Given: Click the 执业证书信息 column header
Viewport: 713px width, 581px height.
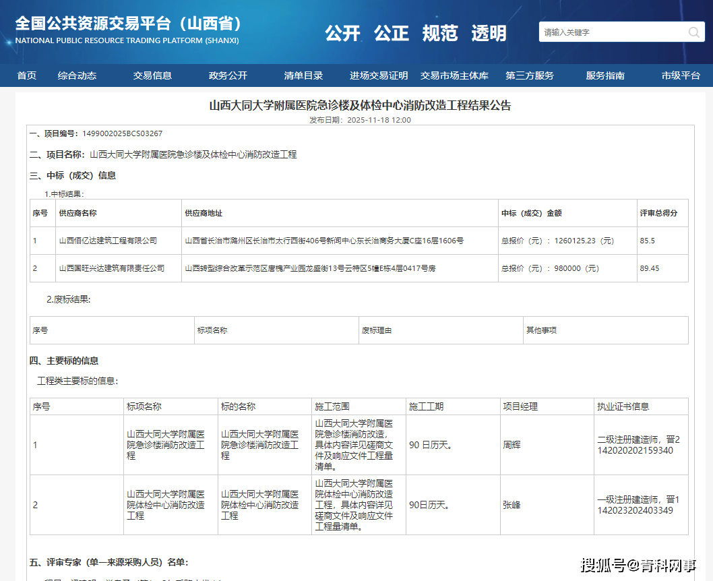Looking at the screenshot, I should (623, 406).
